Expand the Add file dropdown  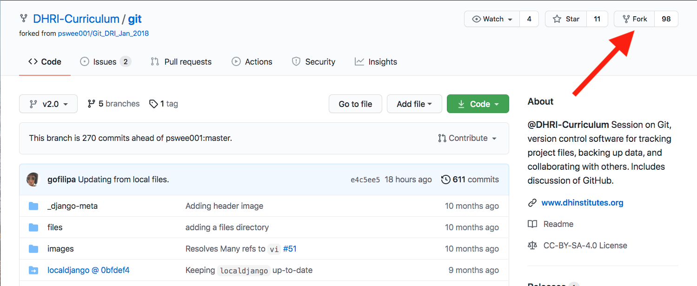click(x=414, y=104)
